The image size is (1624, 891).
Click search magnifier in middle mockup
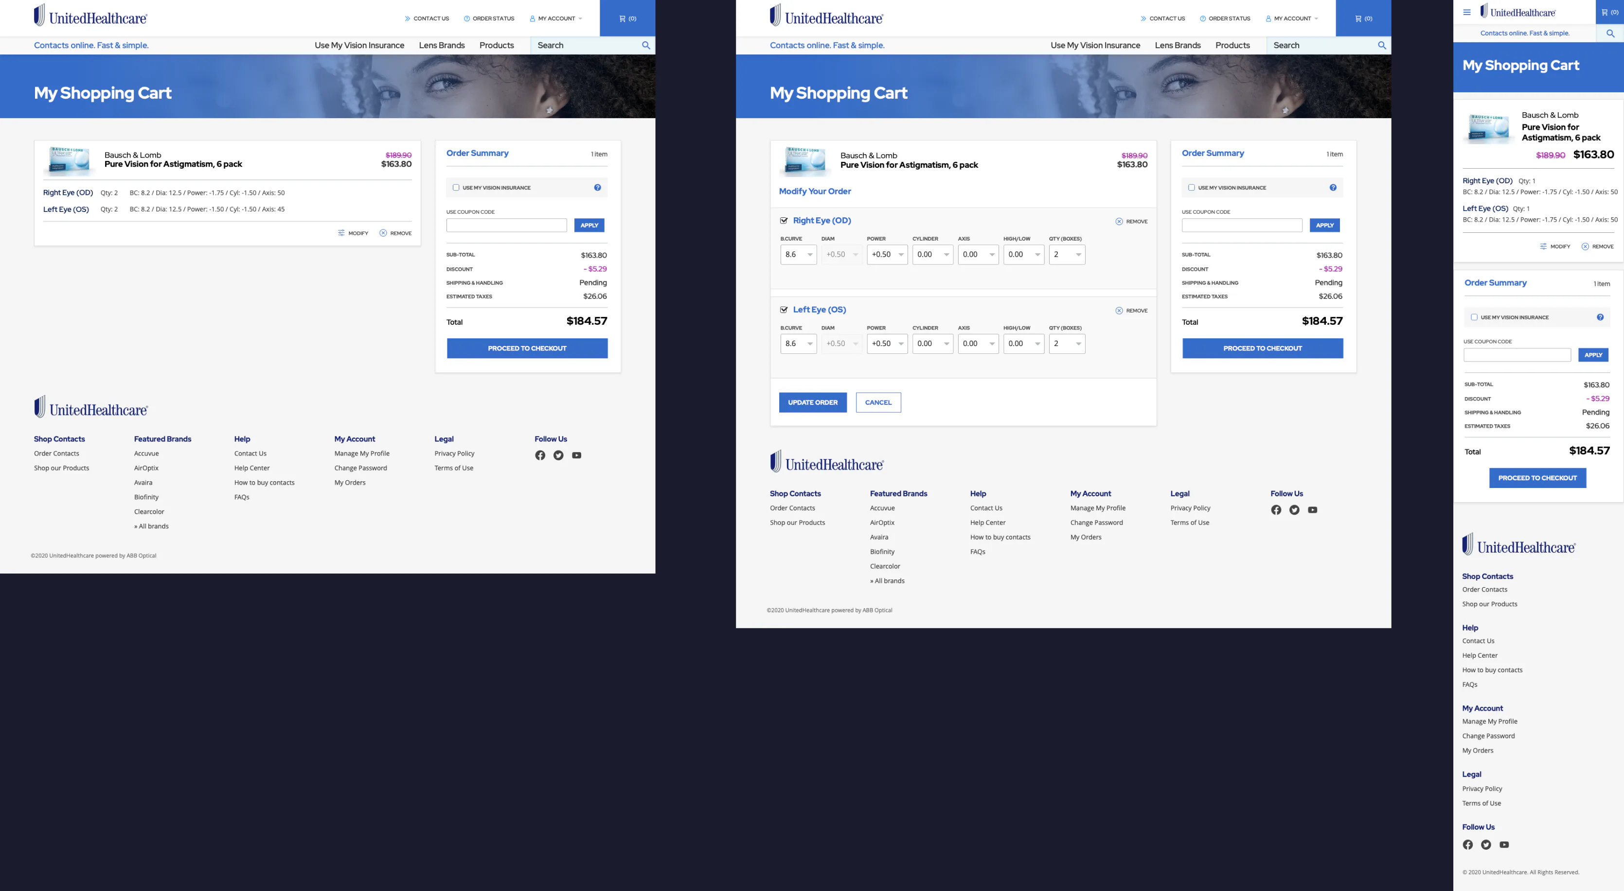(x=1382, y=45)
